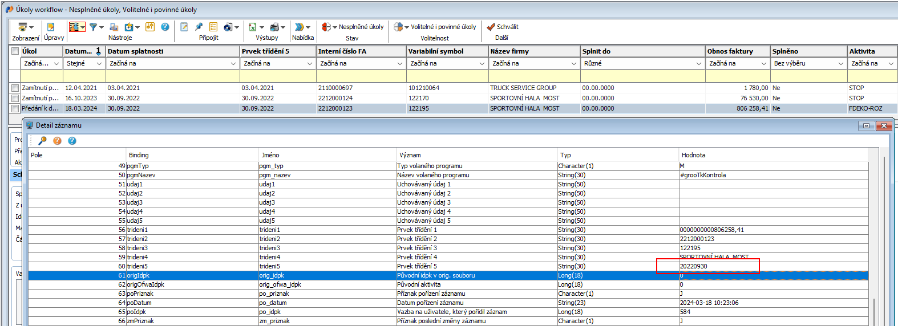Click the orange question mark icon in Detail záznamu

[x=57, y=141]
